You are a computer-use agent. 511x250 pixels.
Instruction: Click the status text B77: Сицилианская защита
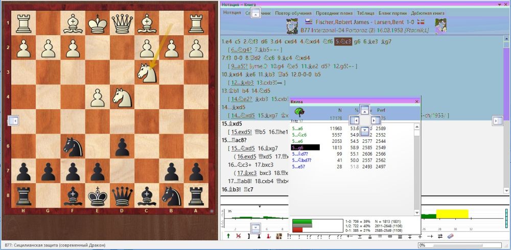[55, 245]
